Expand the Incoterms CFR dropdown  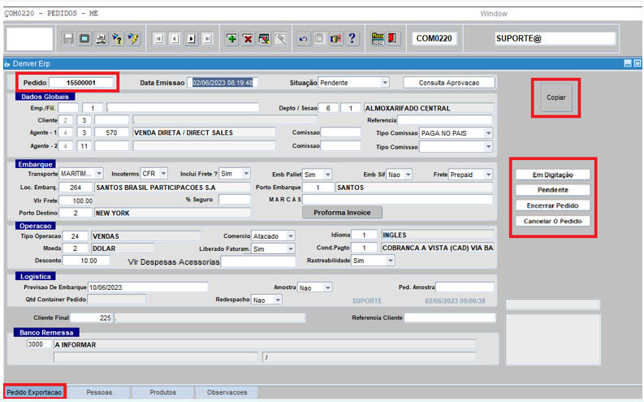point(163,174)
